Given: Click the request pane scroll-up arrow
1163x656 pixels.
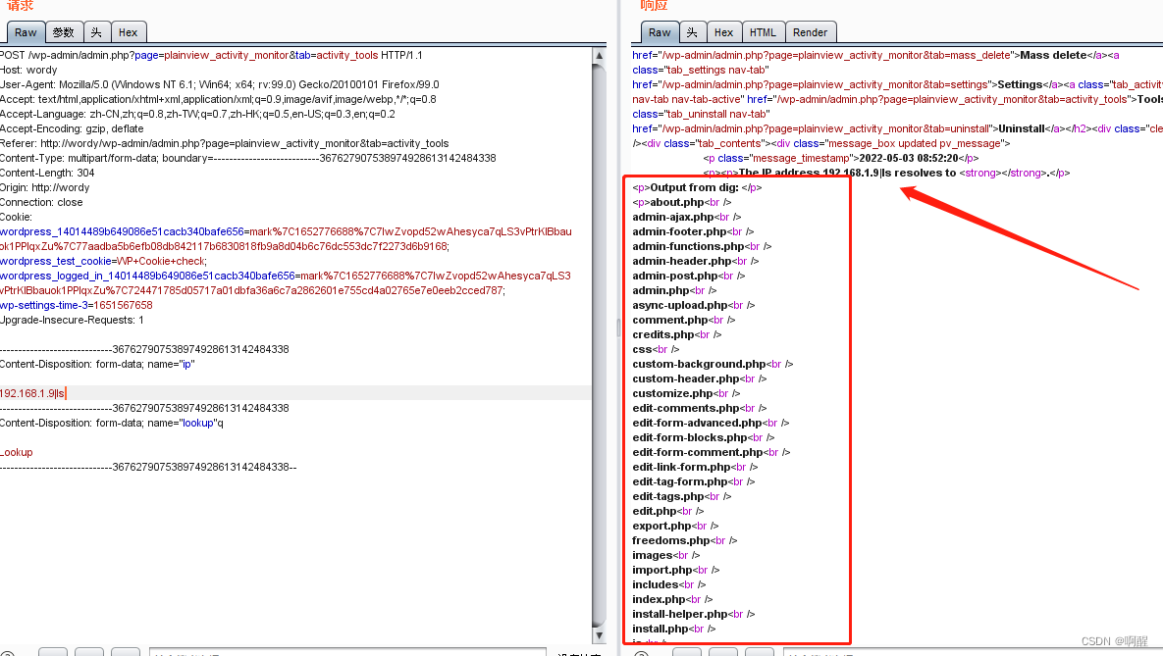Looking at the screenshot, I should tap(600, 56).
